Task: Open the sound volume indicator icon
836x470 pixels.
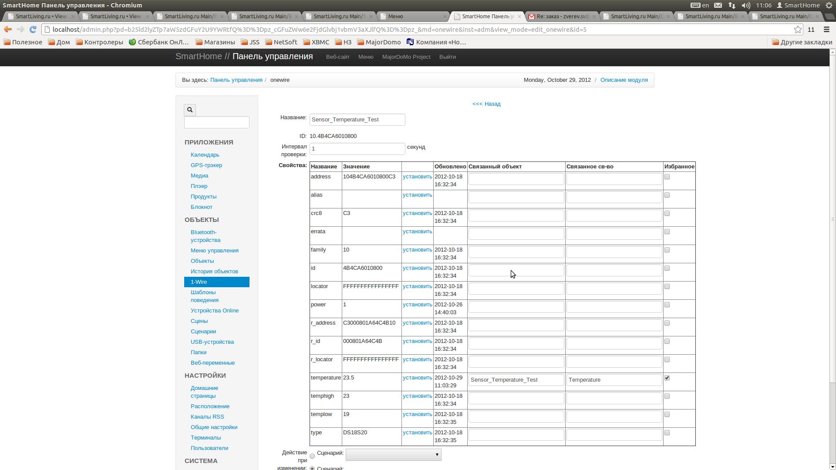Action: pyautogui.click(x=746, y=5)
